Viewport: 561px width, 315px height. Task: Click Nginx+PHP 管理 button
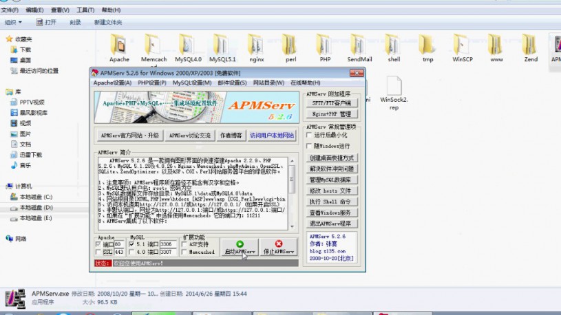tap(332, 114)
